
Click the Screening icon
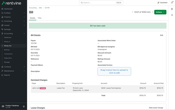click(2, 21)
